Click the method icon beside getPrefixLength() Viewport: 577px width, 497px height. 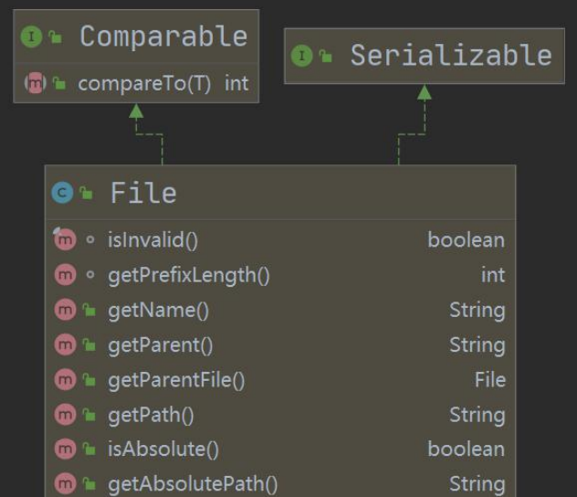pyautogui.click(x=64, y=275)
